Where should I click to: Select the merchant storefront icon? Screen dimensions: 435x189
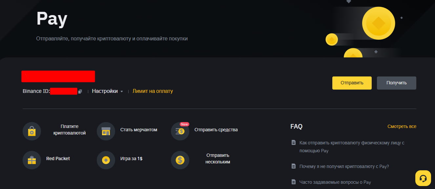(x=106, y=131)
